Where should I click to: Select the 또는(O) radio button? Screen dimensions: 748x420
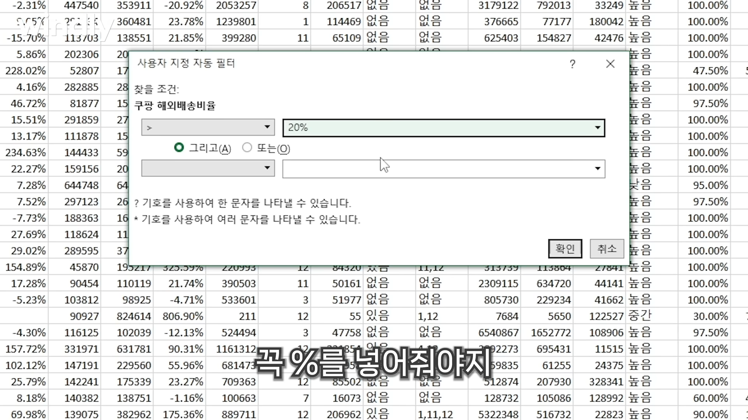click(247, 148)
